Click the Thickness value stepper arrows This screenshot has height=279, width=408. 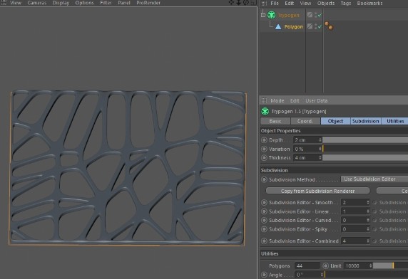coord(320,157)
